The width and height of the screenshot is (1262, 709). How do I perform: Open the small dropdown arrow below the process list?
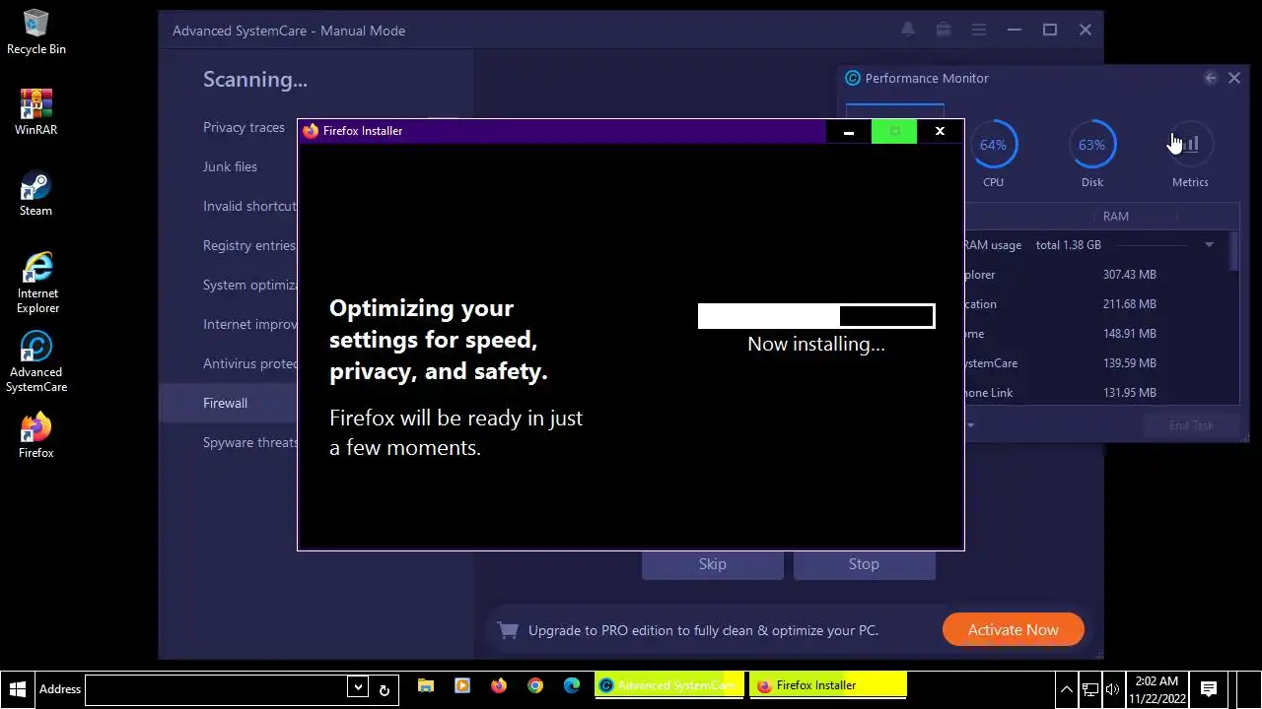point(970,425)
